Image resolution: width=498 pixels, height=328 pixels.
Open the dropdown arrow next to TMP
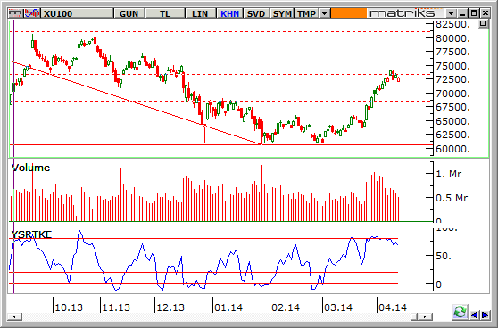click(324, 13)
